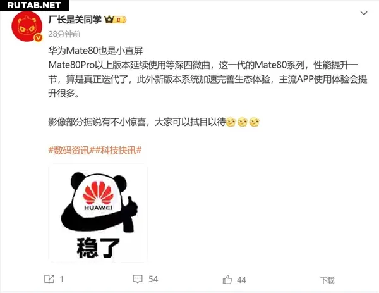Open comments via speech bubble icon

pyautogui.click(x=138, y=279)
